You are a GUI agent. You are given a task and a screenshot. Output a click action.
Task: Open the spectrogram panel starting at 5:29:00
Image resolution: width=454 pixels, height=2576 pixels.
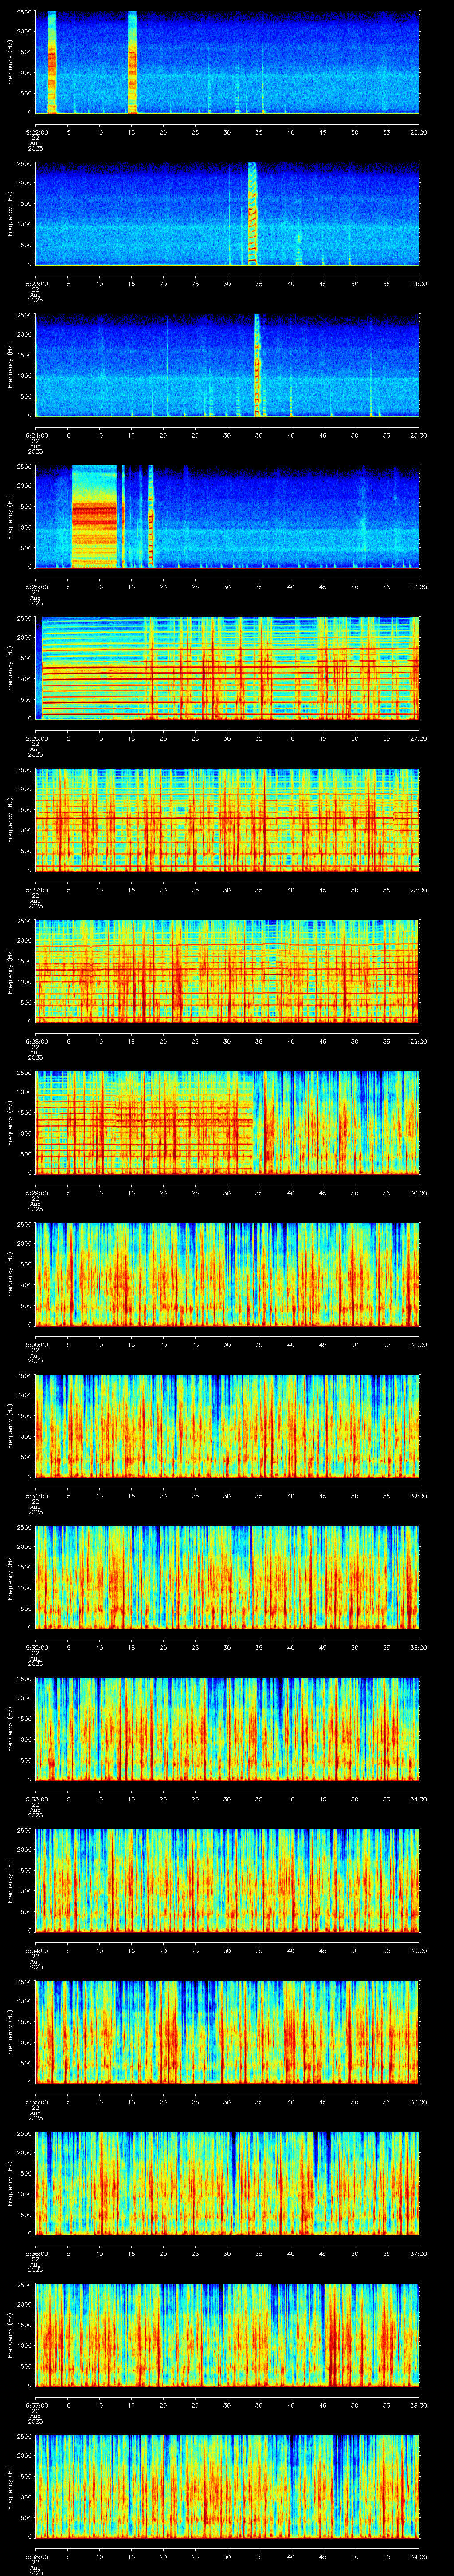[x=227, y=1123]
